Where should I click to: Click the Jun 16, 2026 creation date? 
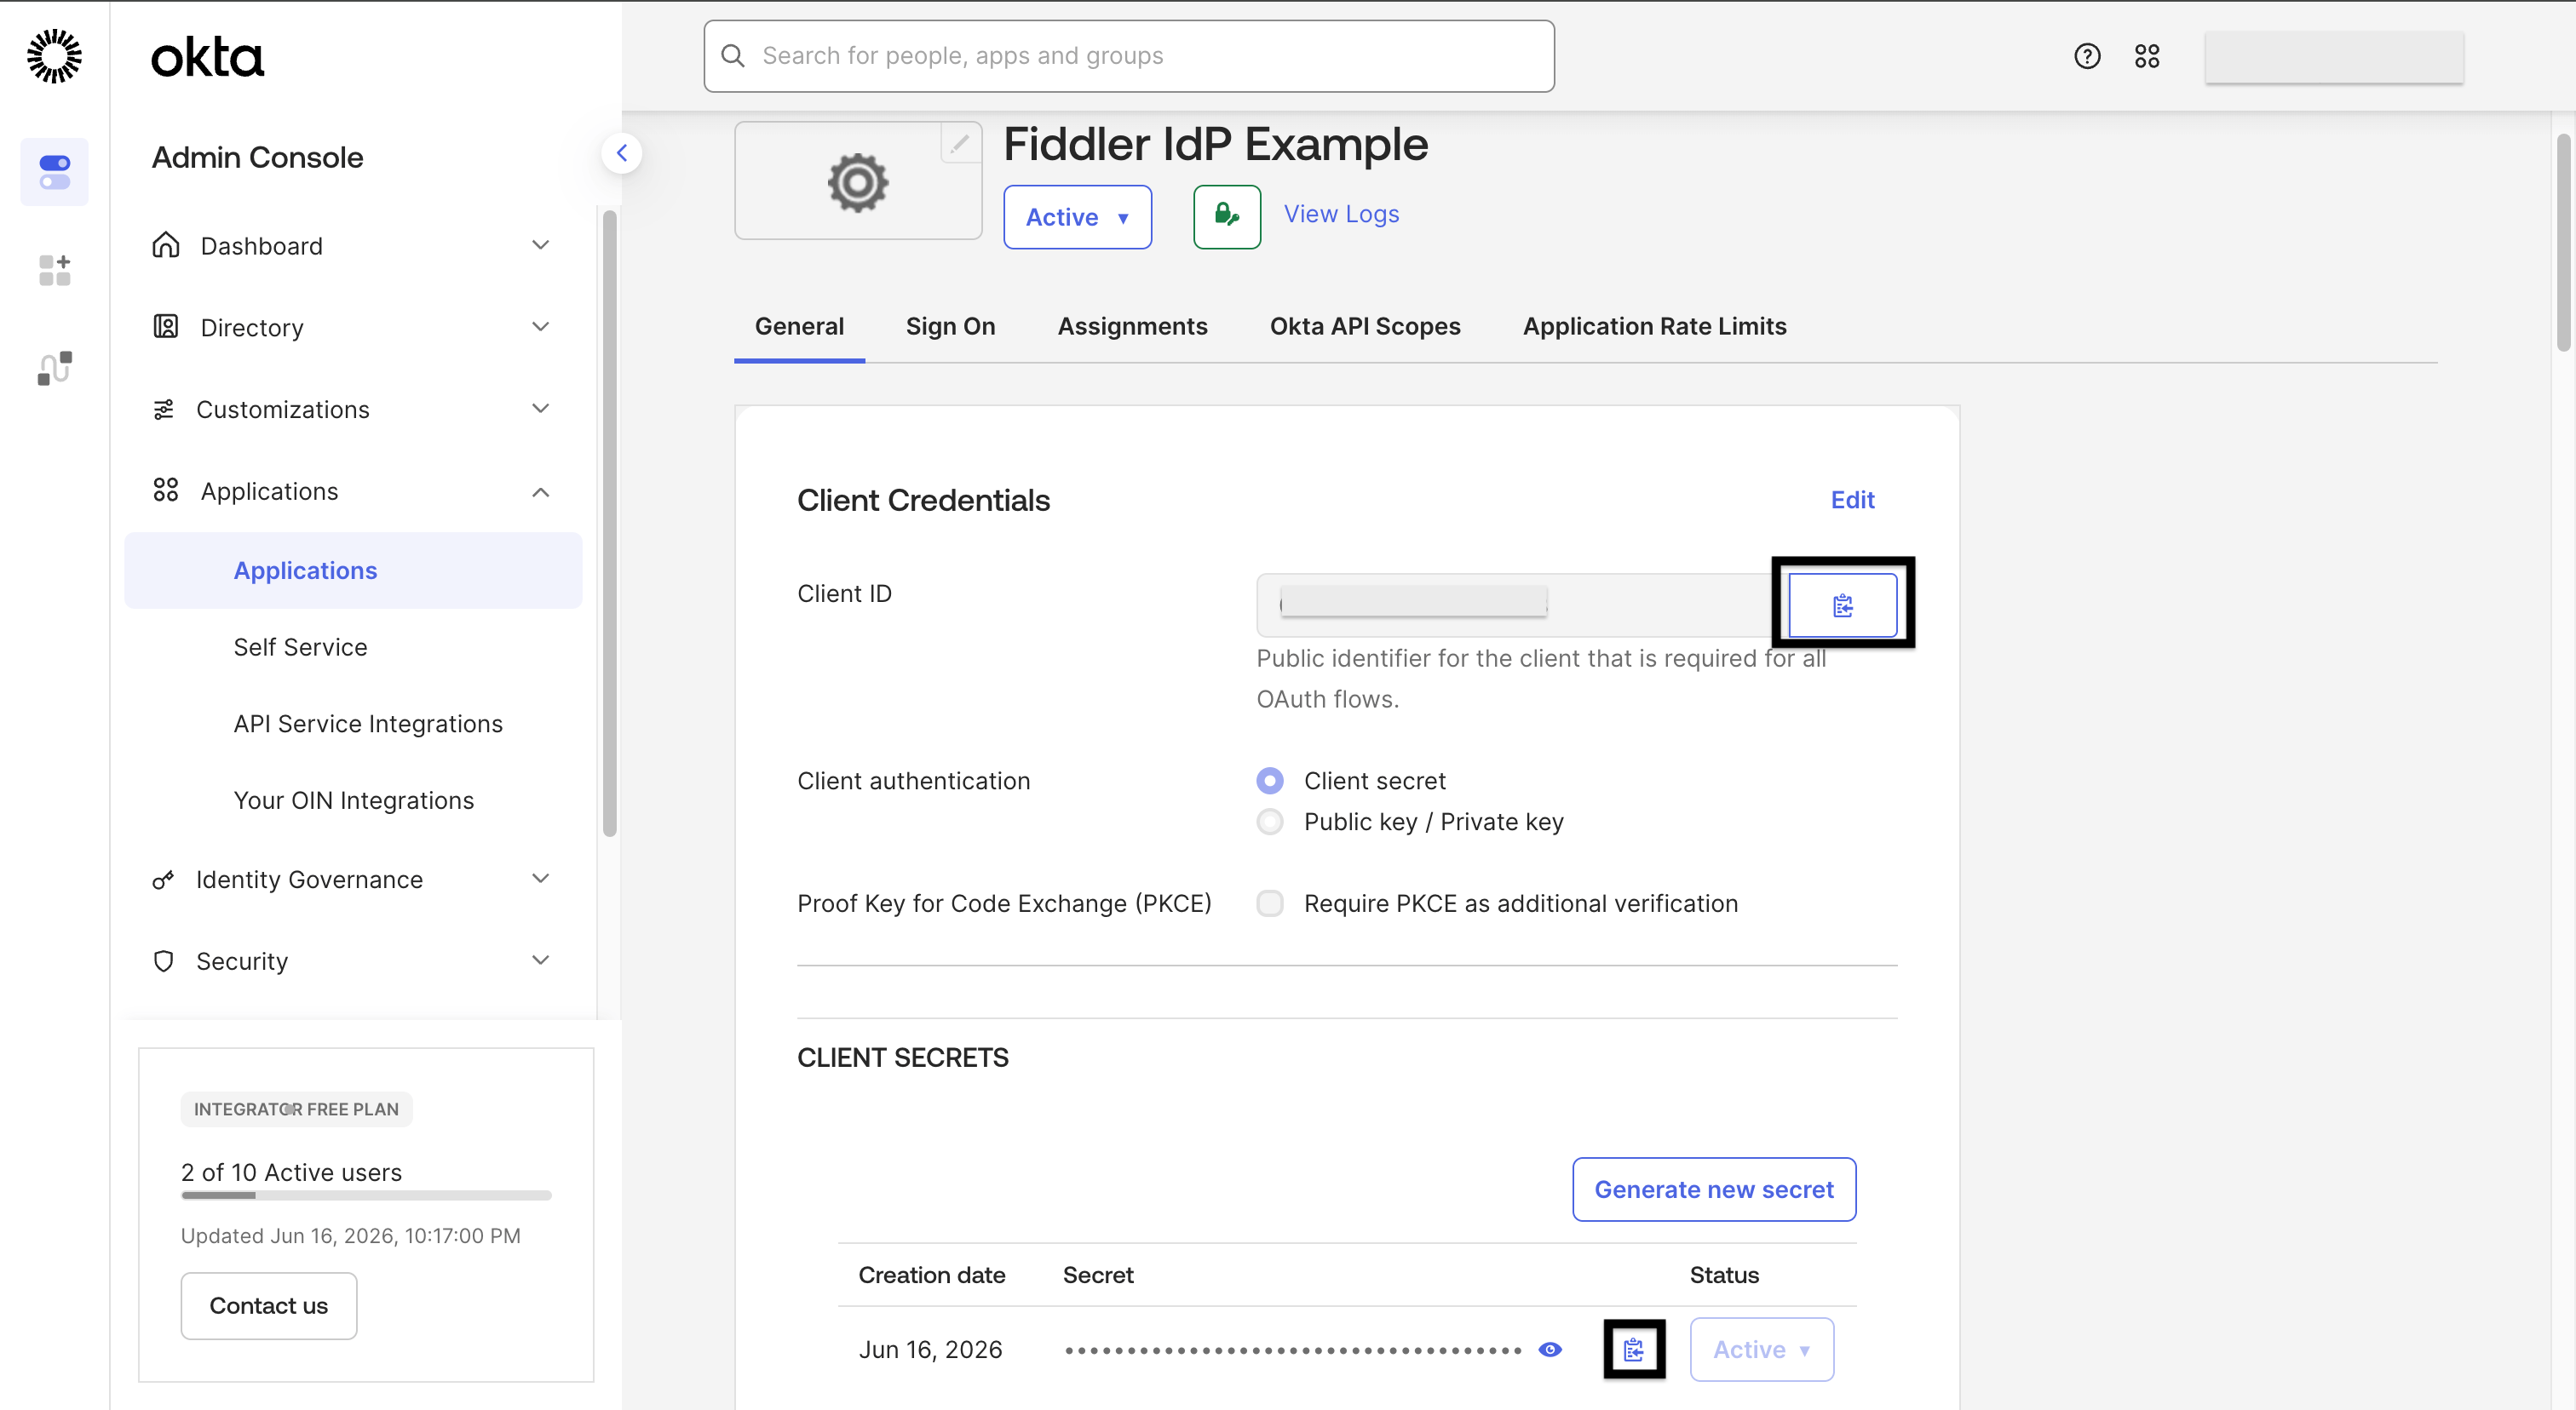tap(930, 1349)
